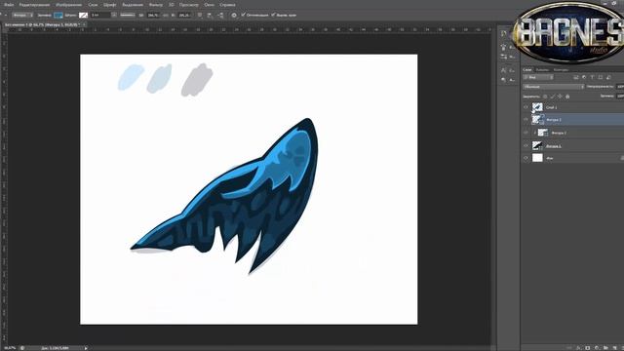
Task: Click the stroke color swatch
Action: tap(83, 16)
